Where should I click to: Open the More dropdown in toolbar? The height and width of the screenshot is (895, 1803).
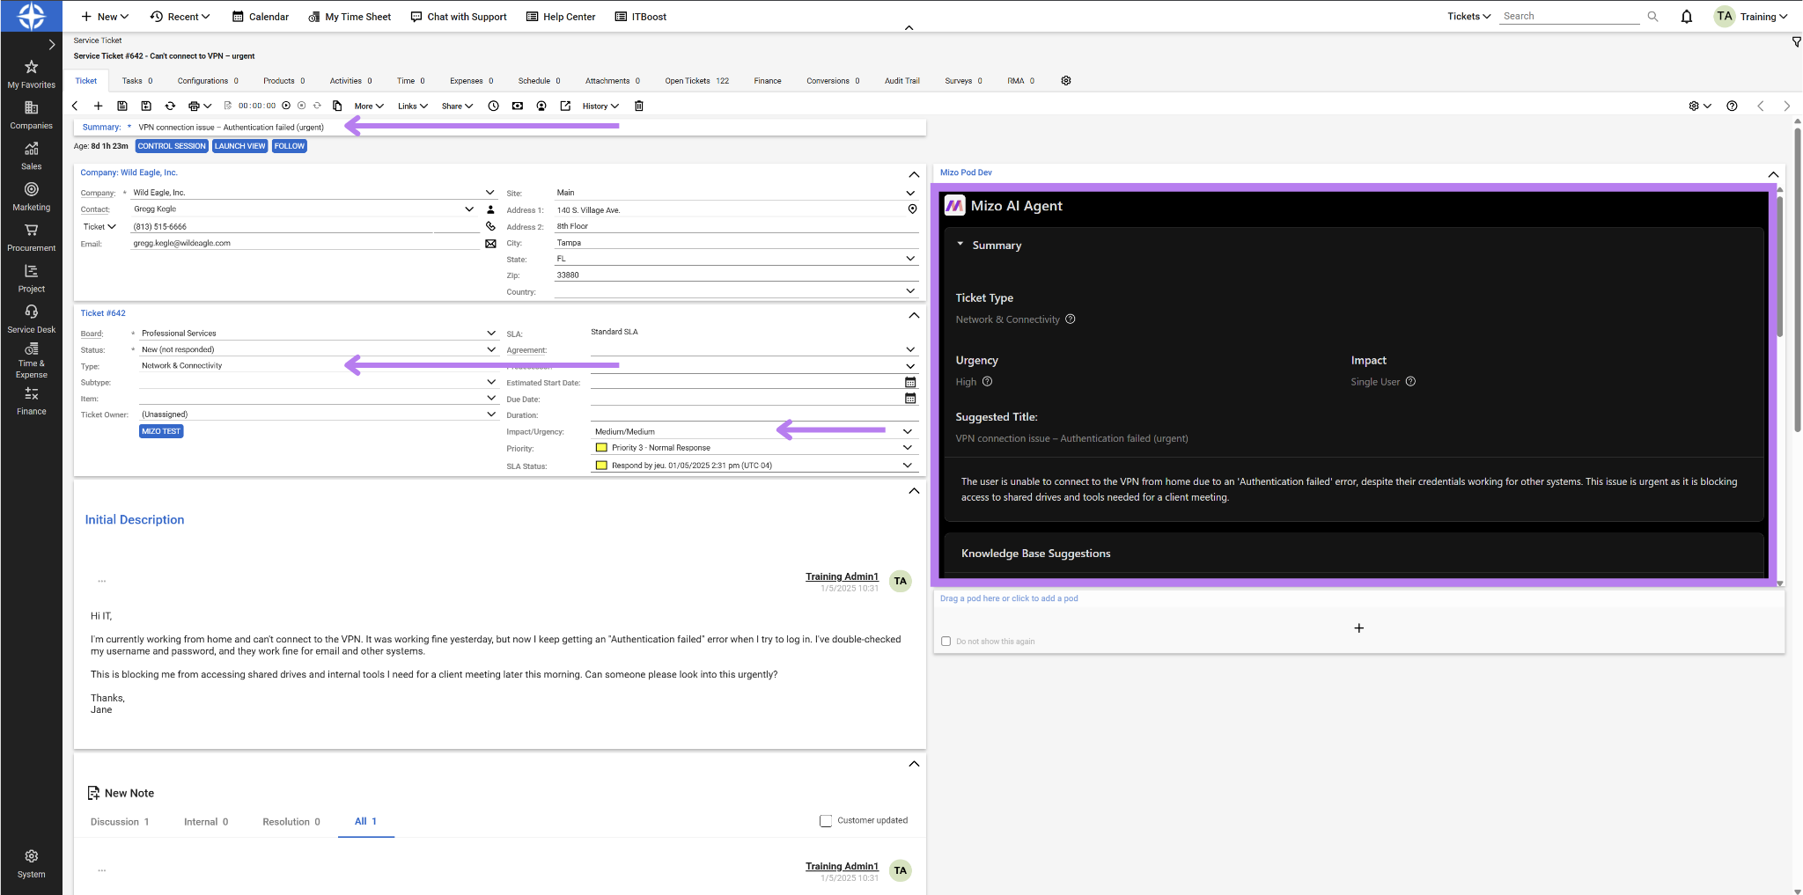click(369, 106)
